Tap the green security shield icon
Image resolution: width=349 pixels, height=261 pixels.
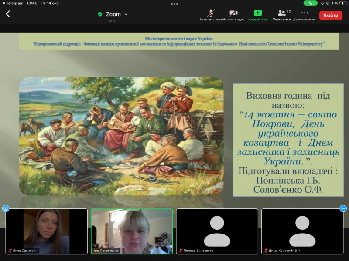pos(100,14)
